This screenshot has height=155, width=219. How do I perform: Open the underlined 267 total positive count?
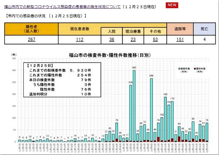click(31, 40)
